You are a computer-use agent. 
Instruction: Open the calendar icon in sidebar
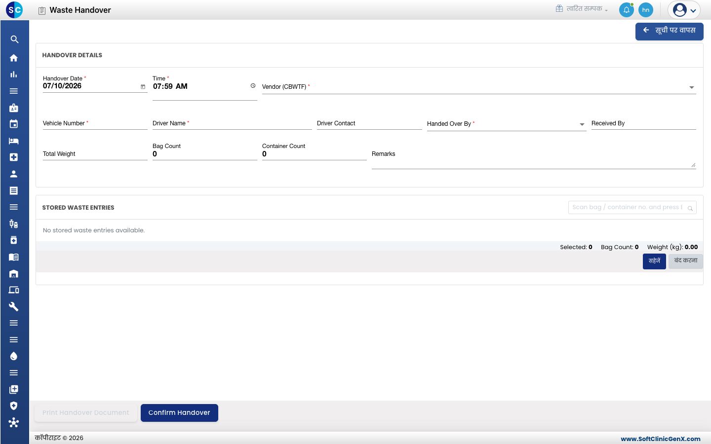pyautogui.click(x=14, y=124)
